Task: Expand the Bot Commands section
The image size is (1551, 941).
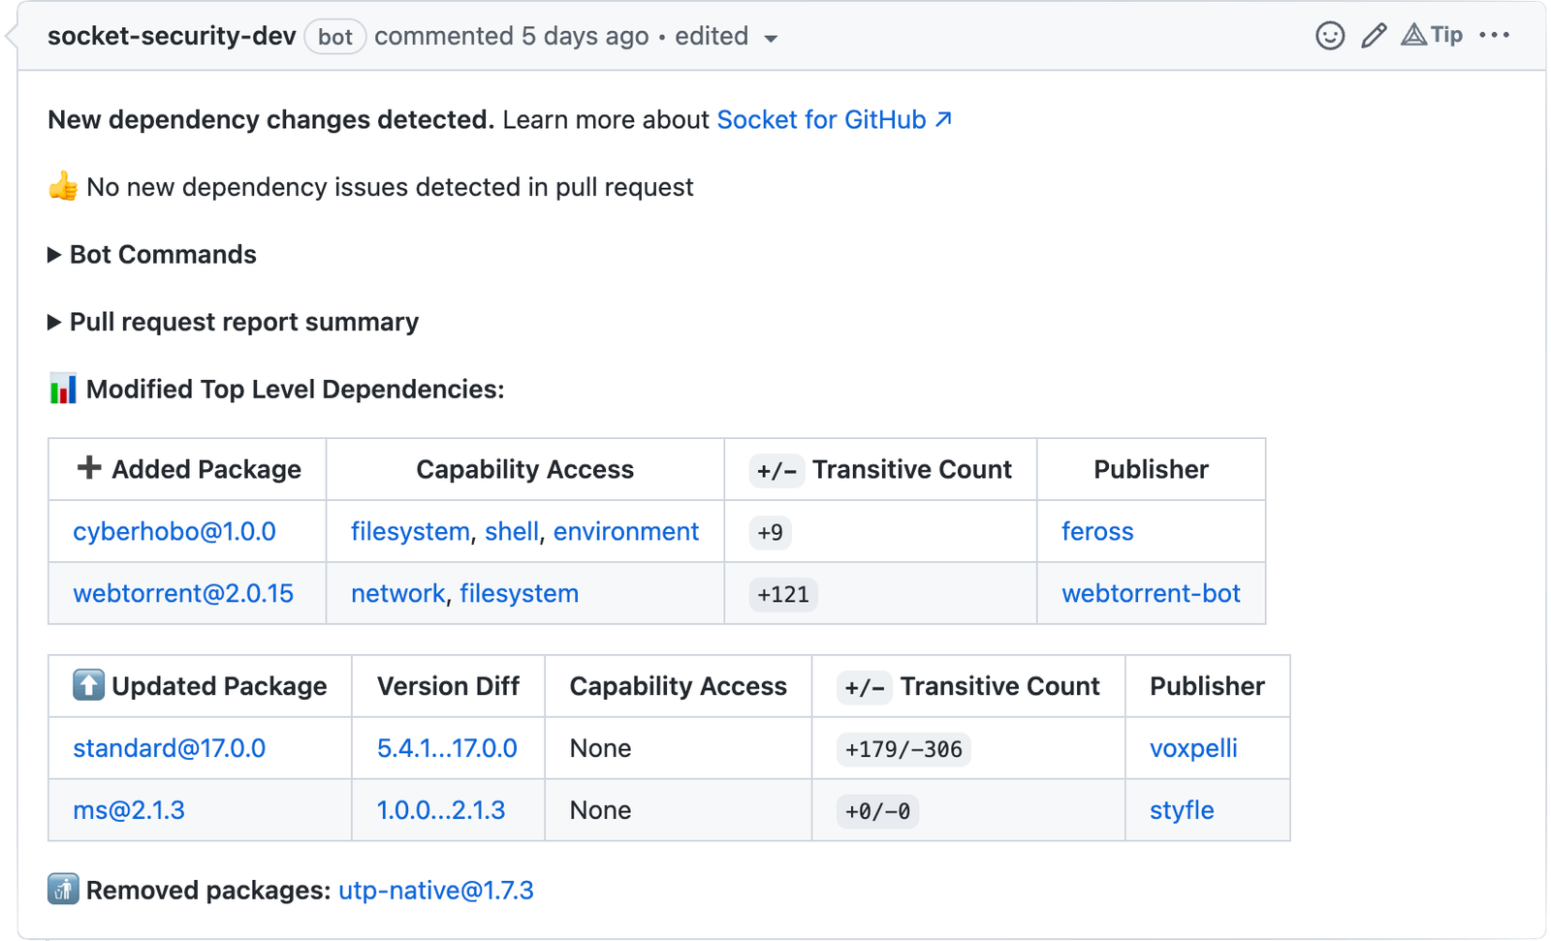Action: coord(152,254)
